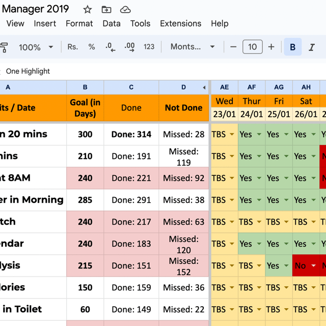Increase font size with plus button
Image resolution: width=326 pixels, height=326 pixels.
click(x=271, y=47)
